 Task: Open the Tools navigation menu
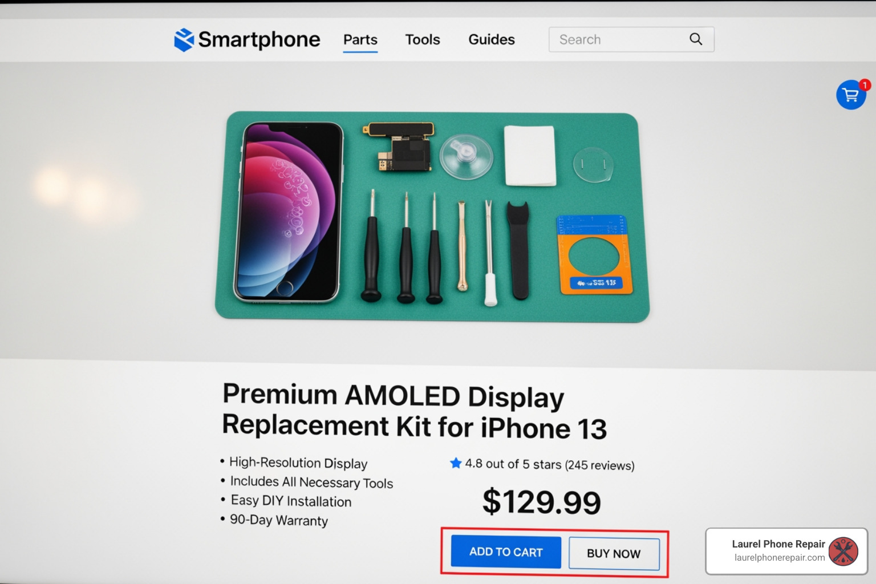click(422, 39)
